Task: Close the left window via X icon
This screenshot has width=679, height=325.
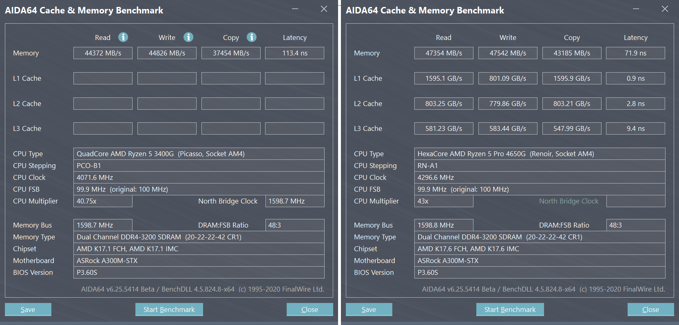Action: pos(324,9)
